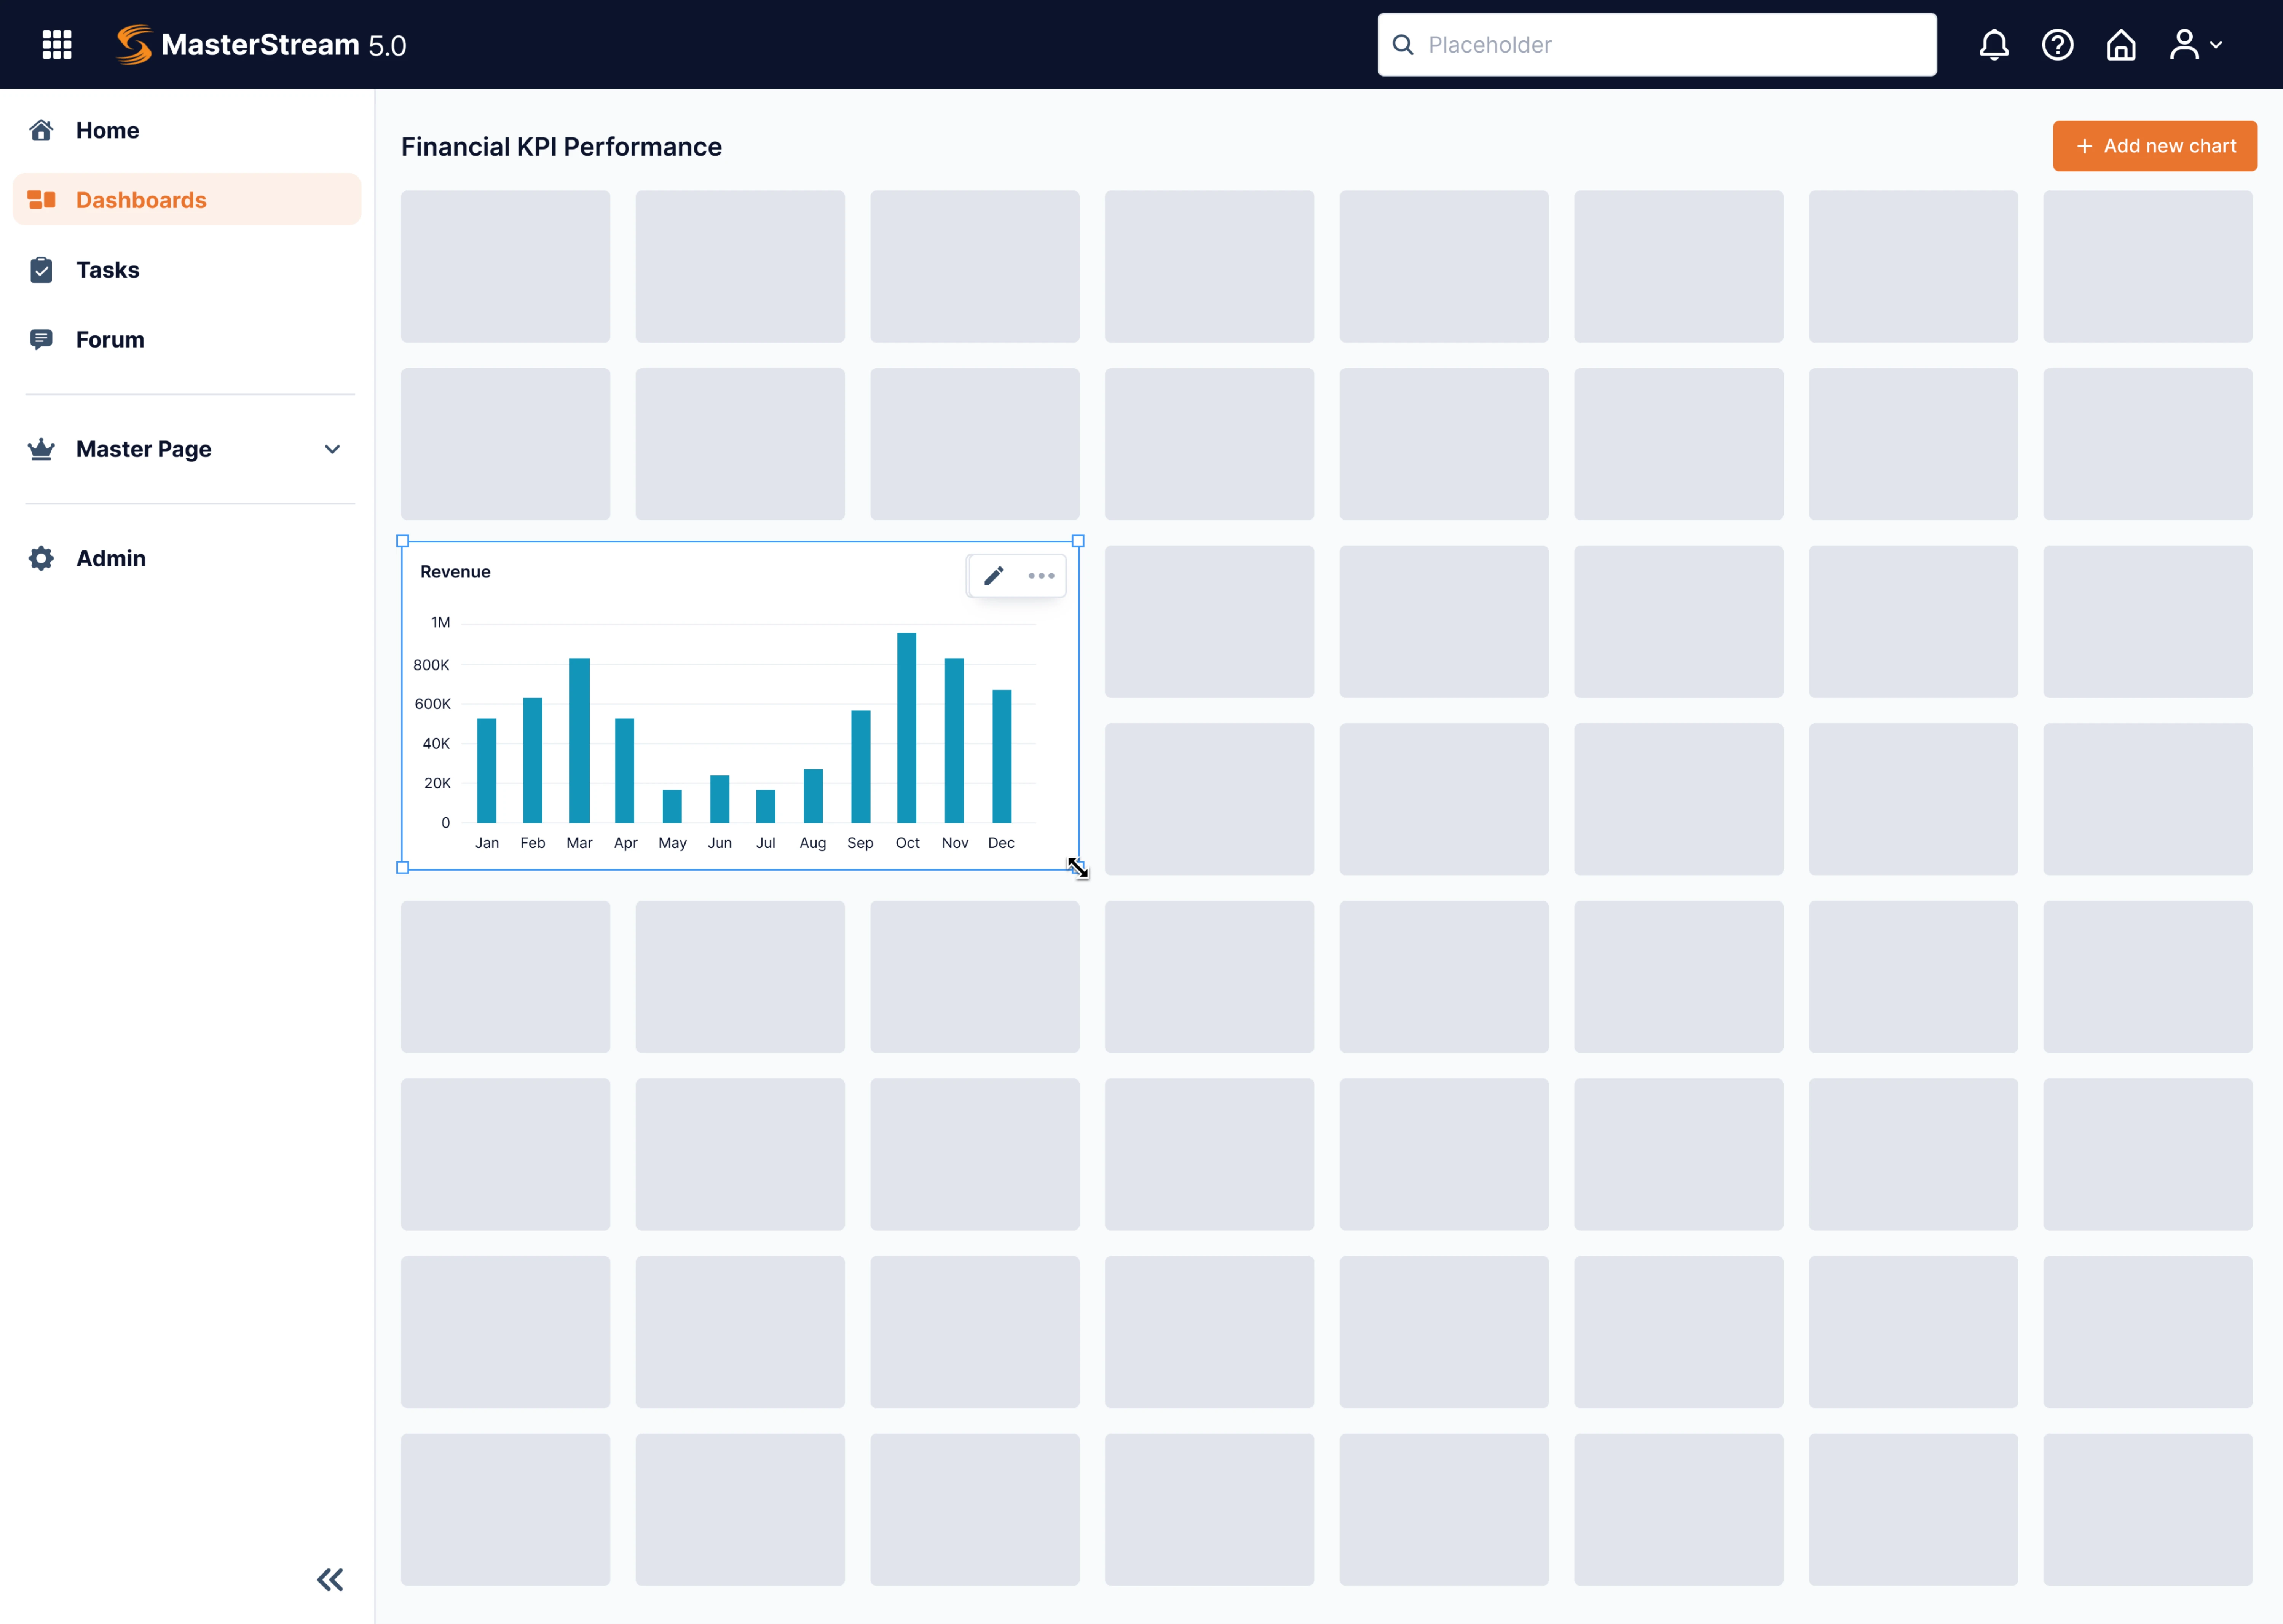Viewport: 2283px width, 1624px height.
Task: Navigate to the Forum page
Action: pos(110,339)
